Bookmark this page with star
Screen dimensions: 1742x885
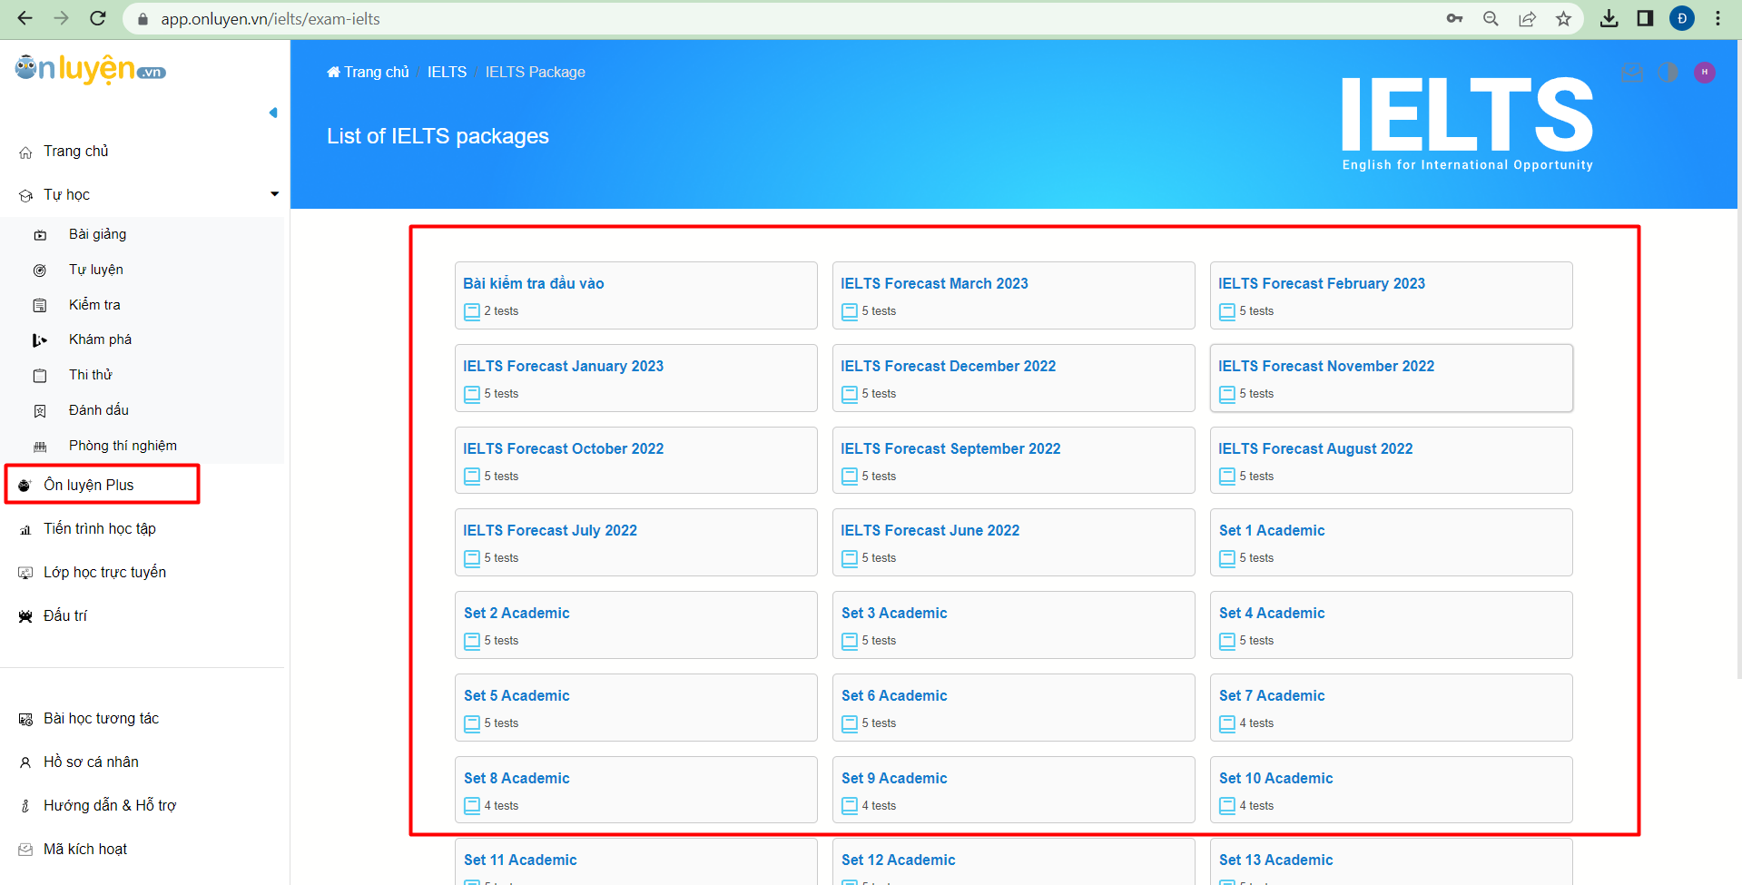pos(1563,18)
